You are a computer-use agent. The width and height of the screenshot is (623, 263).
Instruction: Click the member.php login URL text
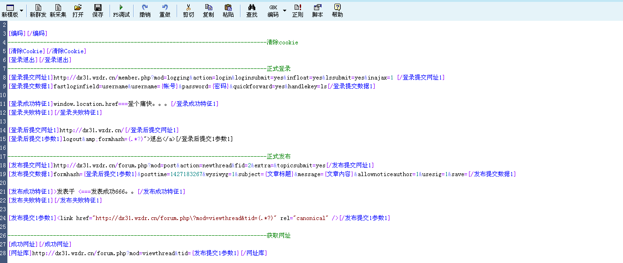tap(224, 78)
